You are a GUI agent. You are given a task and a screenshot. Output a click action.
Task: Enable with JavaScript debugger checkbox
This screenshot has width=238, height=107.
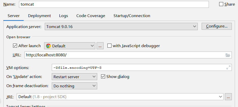109,46
